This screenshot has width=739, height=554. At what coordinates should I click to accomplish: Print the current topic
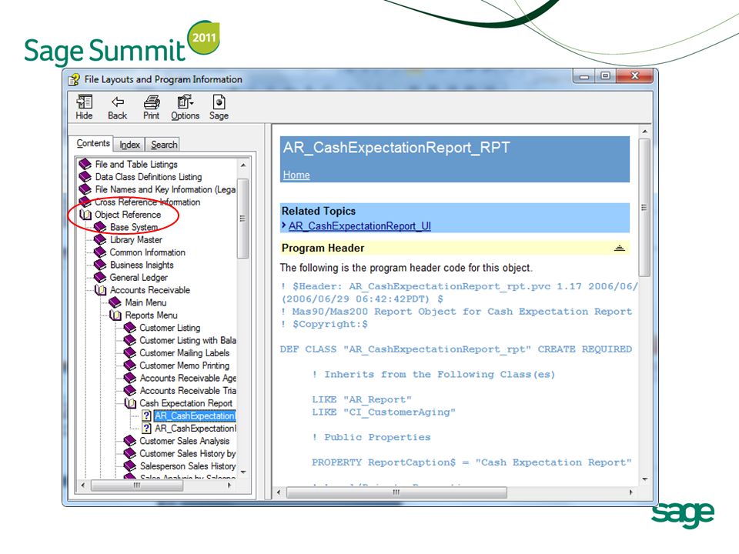tap(152, 107)
